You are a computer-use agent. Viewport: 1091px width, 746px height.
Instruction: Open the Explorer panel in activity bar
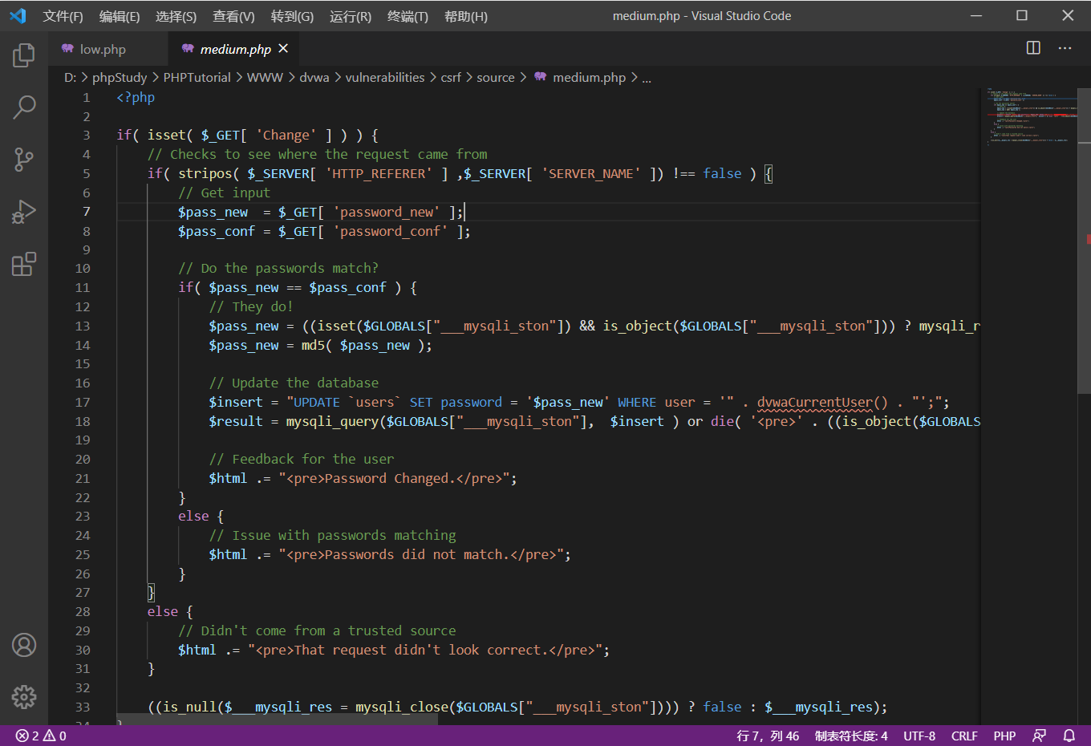24,55
